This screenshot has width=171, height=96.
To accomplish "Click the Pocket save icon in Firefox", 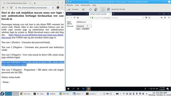I will pos(146,18).
